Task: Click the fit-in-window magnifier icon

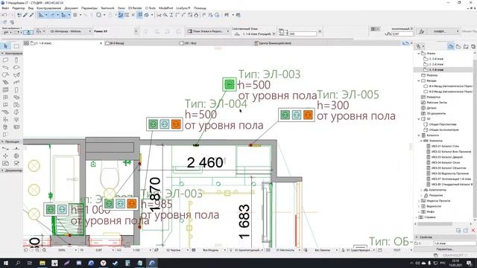Action: (45, 250)
